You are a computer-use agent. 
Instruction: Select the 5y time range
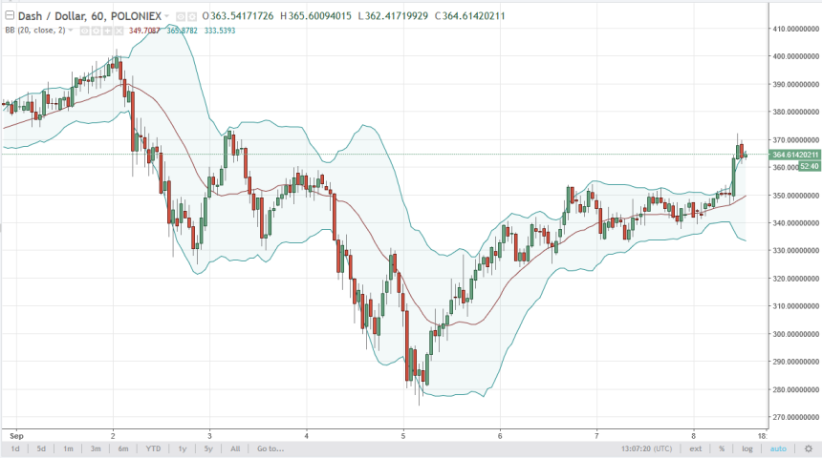pos(208,448)
